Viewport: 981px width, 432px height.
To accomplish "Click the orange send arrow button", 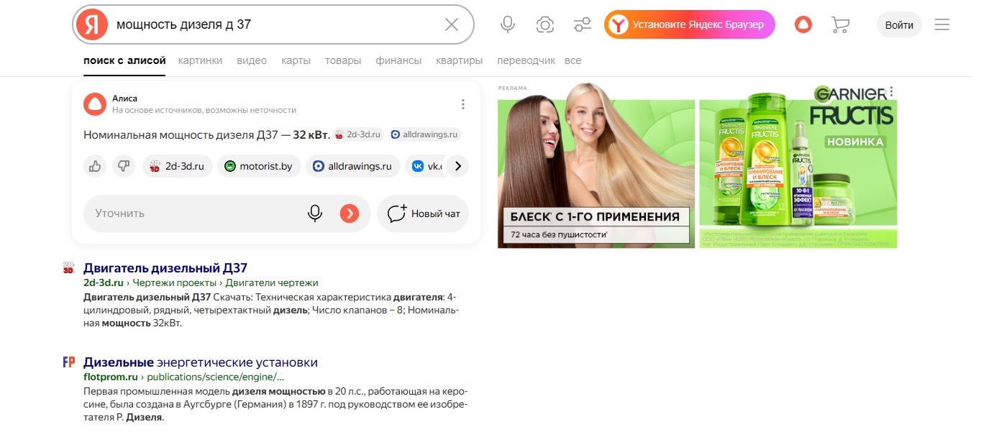I will (x=350, y=213).
